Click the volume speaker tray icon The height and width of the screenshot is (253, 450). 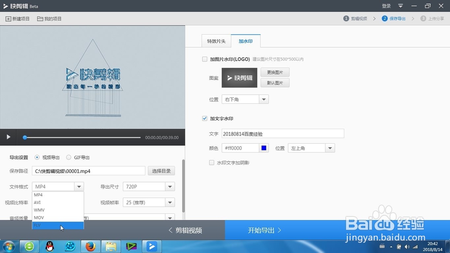pyautogui.click(x=407, y=247)
